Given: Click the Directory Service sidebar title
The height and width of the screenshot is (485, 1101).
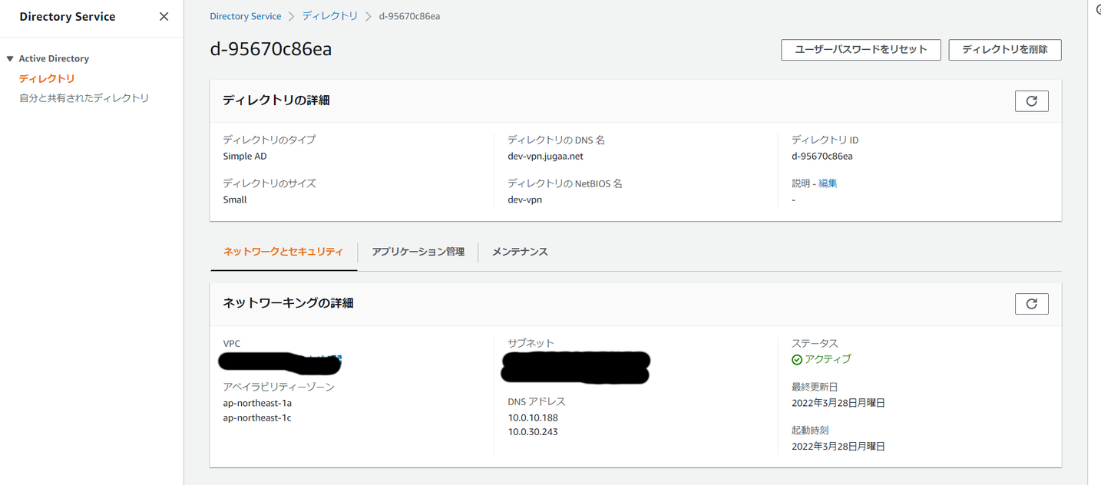Looking at the screenshot, I should (68, 17).
